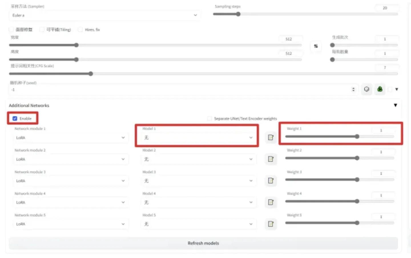The height and width of the screenshot is (258, 411).
Task: Open the Network module 2 LoRA dropdown
Action: 70,159
